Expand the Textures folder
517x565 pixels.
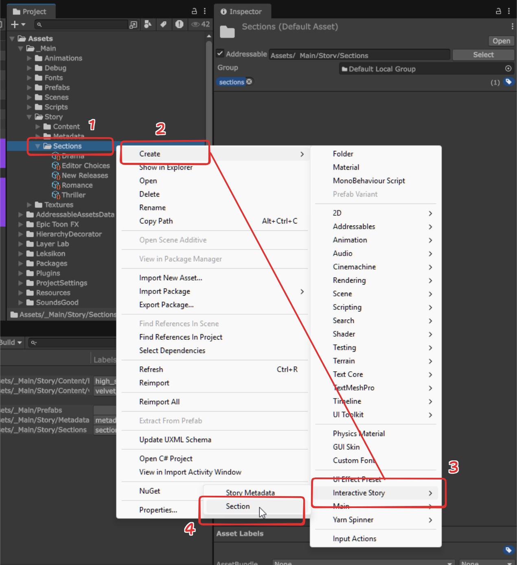[29, 205]
